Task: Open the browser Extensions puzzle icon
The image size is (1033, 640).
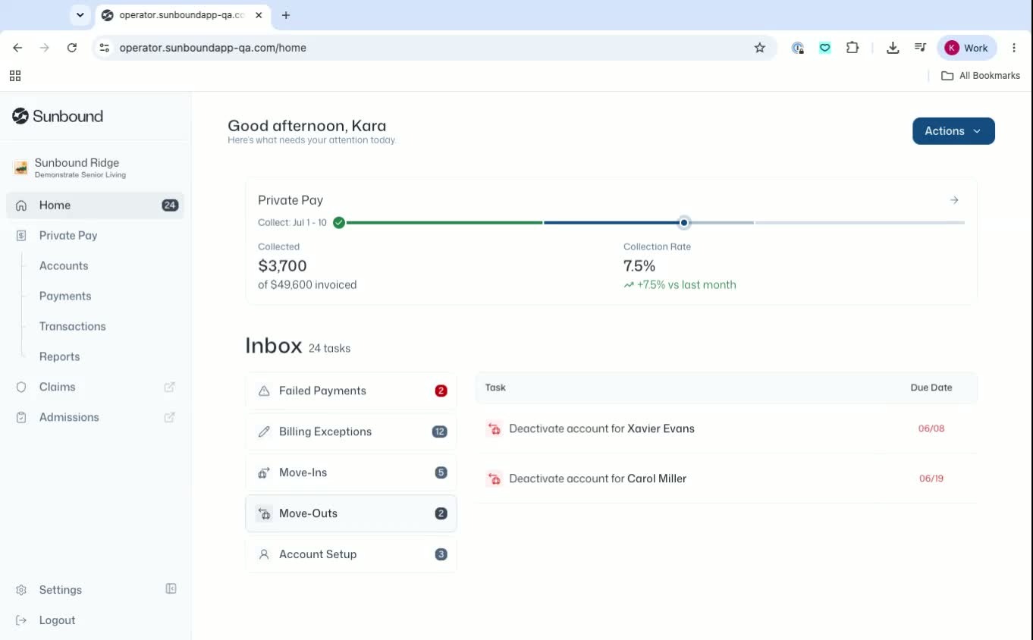Action: coord(852,48)
